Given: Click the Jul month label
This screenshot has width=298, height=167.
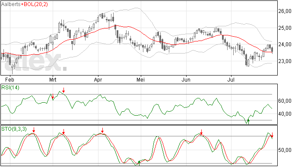Looking at the screenshot, I should 231,79.
